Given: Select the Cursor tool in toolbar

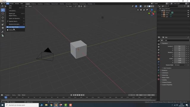Looking at the screenshot, I should point(3,14).
